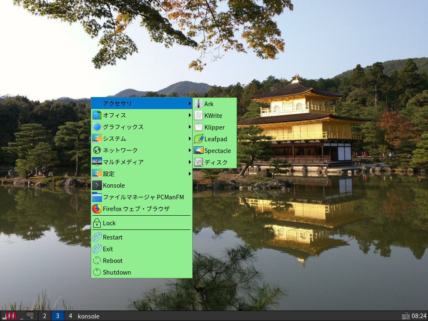
Task: Select the アクセサリ menu entry
Action: pyautogui.click(x=117, y=104)
